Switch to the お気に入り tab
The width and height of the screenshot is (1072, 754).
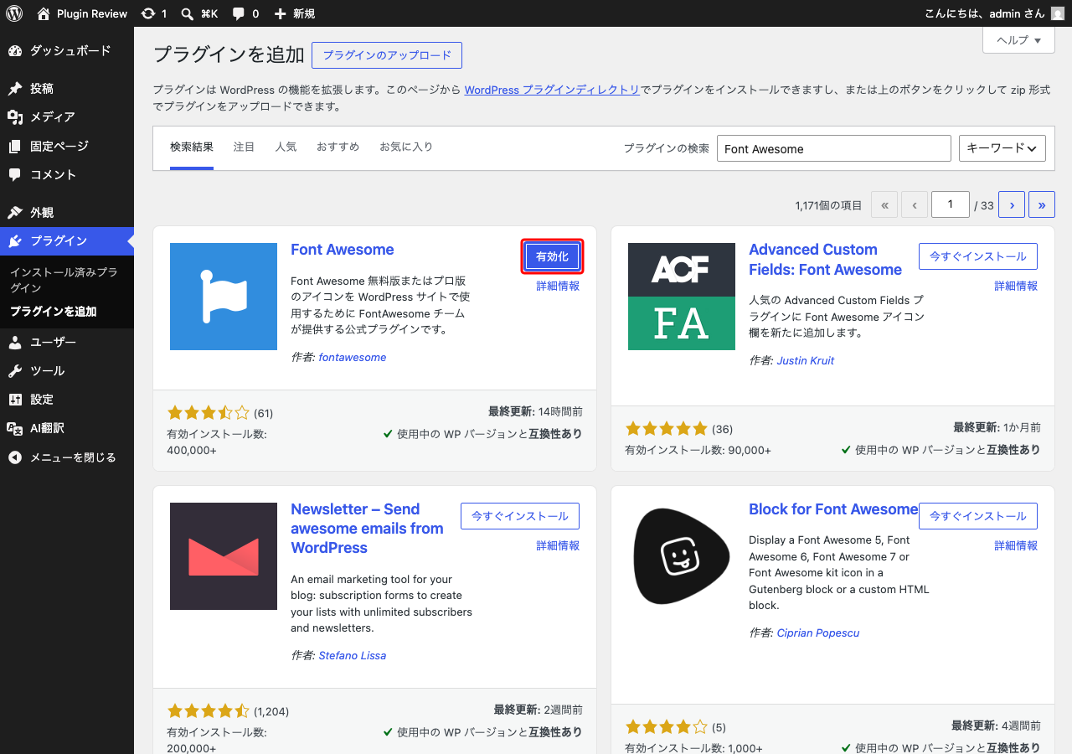point(406,147)
